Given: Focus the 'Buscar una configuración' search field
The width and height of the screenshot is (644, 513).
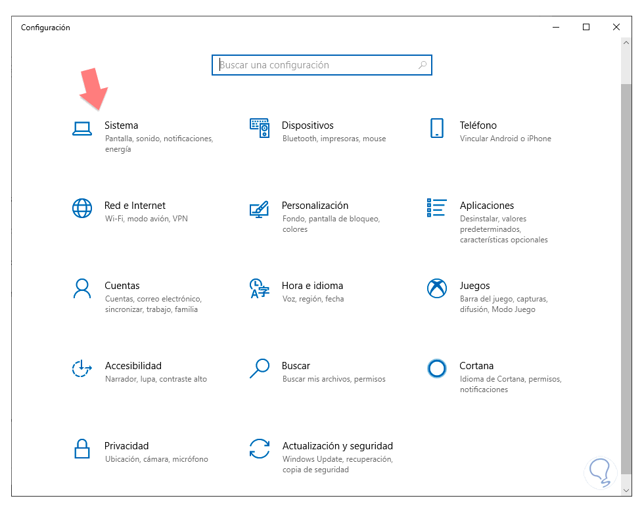Looking at the screenshot, I should click(322, 65).
